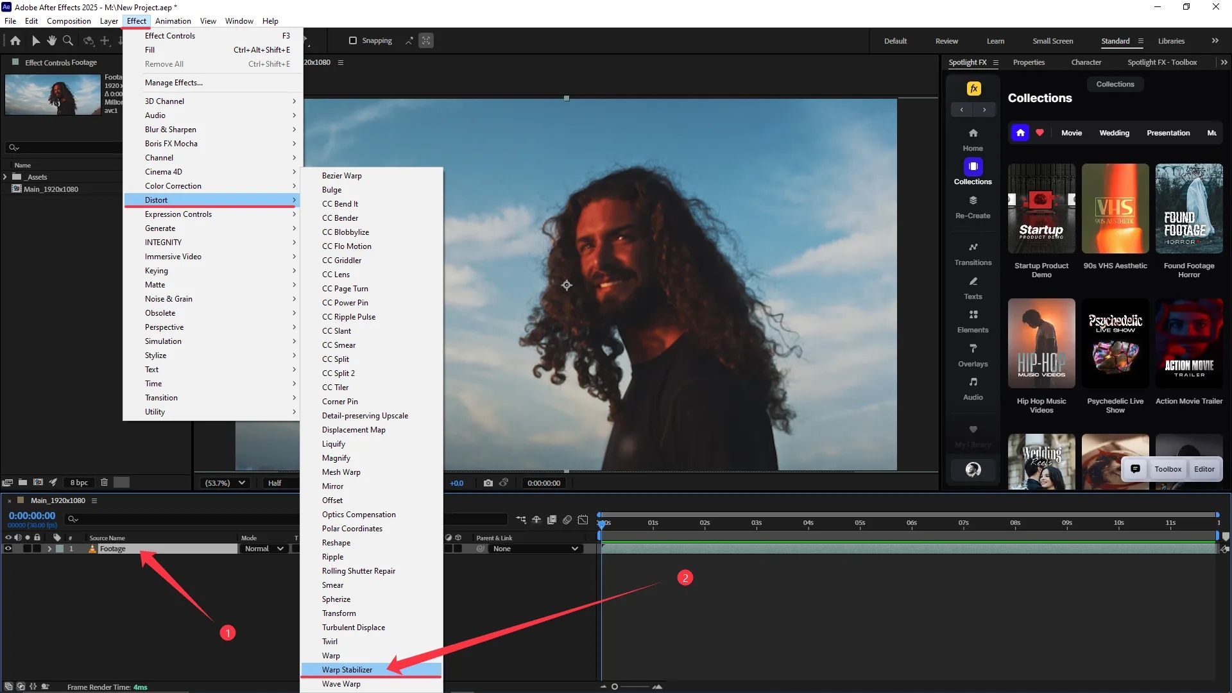Click the 8 bpc color depth control
Image resolution: width=1232 pixels, height=693 pixels.
point(79,483)
